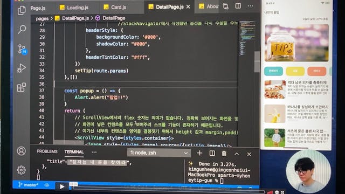Click the video settings gear at bottom right
Image resolution: width=345 pixels, height=194 pixels.
point(277,192)
